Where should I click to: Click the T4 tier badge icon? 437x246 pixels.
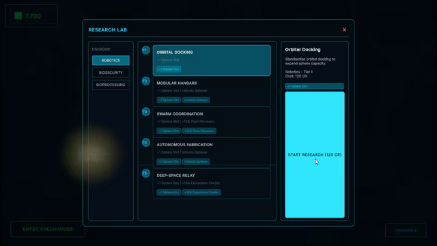click(x=145, y=143)
